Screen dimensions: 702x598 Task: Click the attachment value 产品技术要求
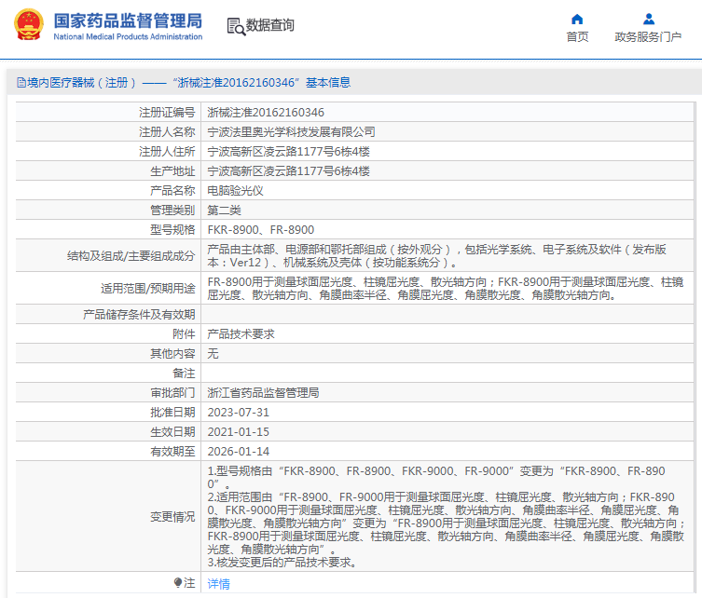[241, 333]
